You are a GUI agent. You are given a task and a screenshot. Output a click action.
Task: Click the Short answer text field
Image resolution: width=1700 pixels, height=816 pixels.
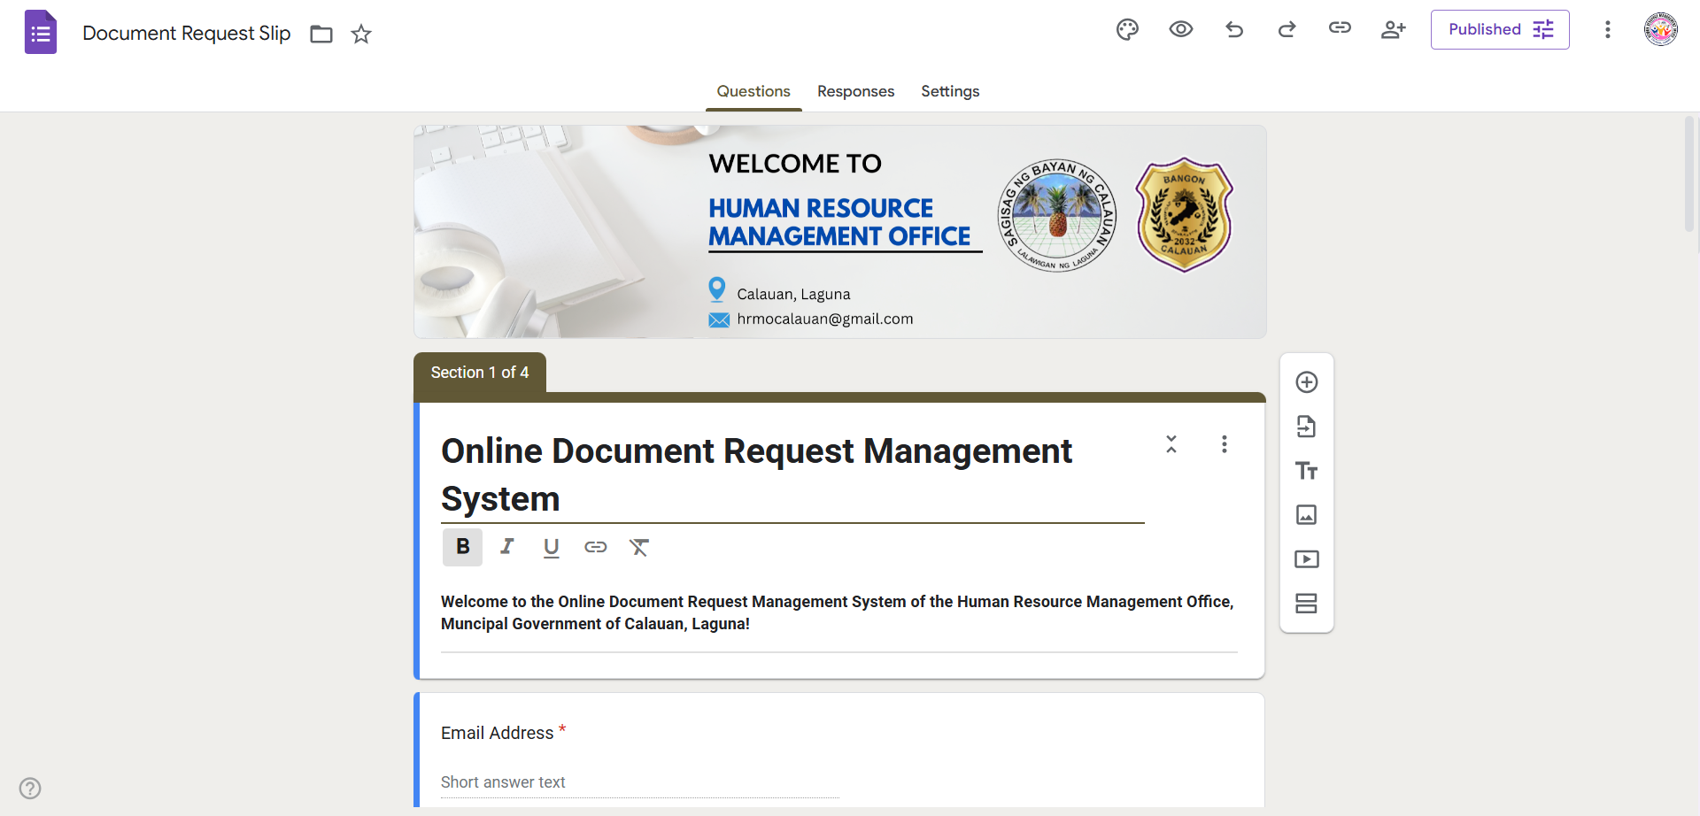[639, 782]
